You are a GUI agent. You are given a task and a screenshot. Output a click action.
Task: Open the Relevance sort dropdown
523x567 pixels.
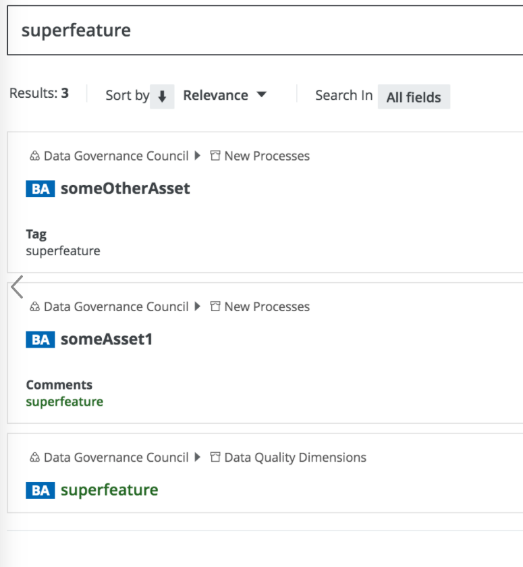(225, 95)
